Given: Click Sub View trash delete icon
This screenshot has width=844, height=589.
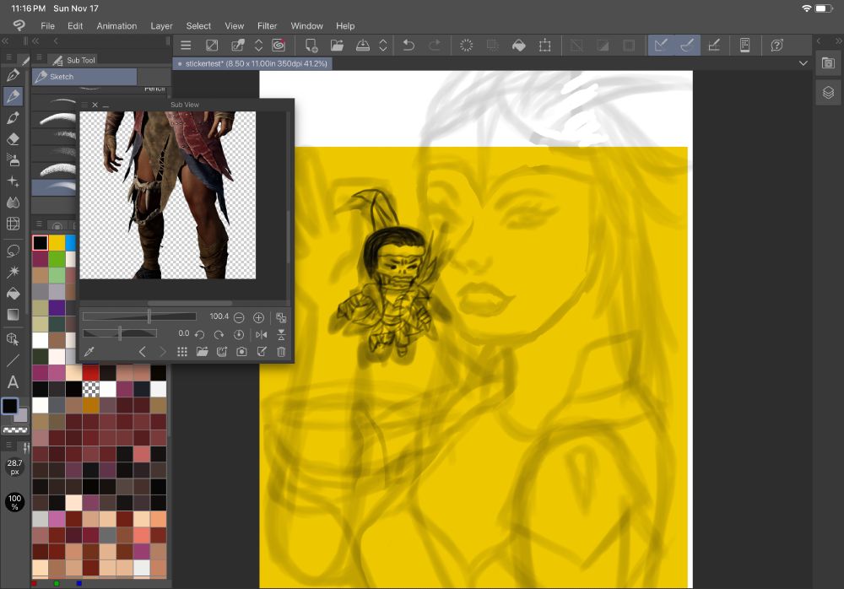Looking at the screenshot, I should pyautogui.click(x=281, y=352).
